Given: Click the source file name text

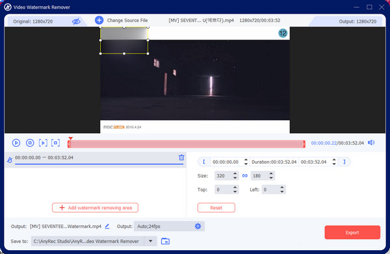Looking at the screenshot, I should click(201, 20).
